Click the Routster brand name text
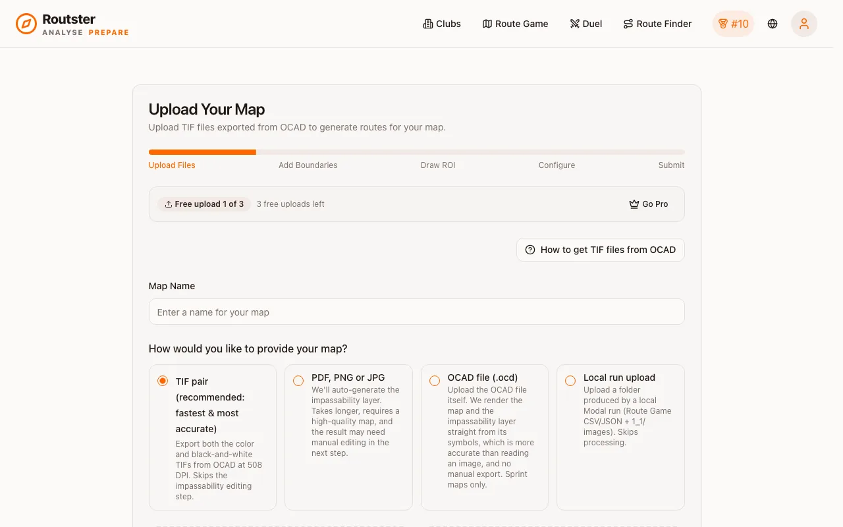Viewport: 843px width, 527px height. [x=68, y=19]
